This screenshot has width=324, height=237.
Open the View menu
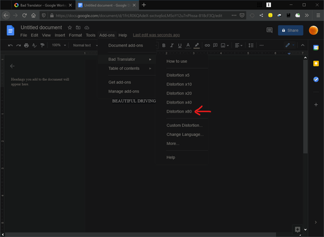coord(46,35)
